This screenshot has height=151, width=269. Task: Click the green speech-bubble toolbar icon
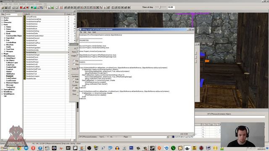coord(32,8)
